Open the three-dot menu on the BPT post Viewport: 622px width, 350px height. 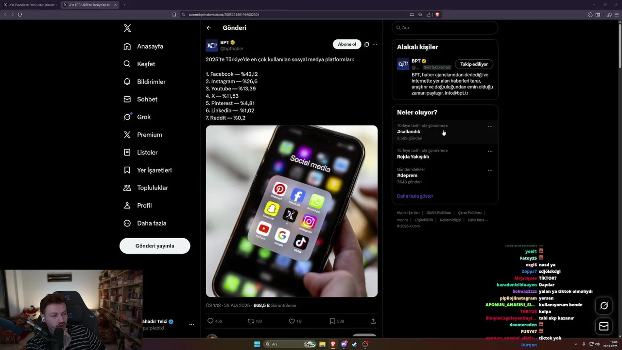375,44
